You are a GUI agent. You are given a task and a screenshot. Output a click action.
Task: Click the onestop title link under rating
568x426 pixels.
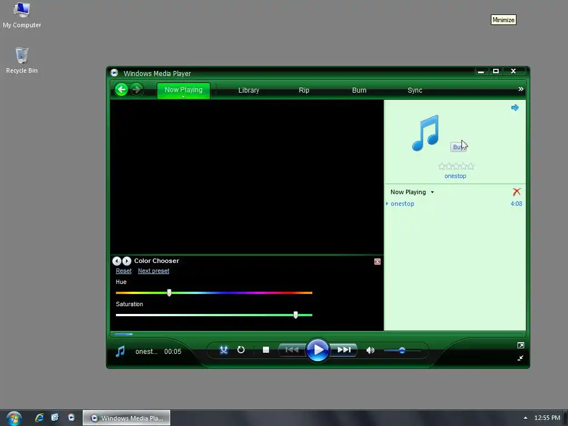[x=455, y=176]
